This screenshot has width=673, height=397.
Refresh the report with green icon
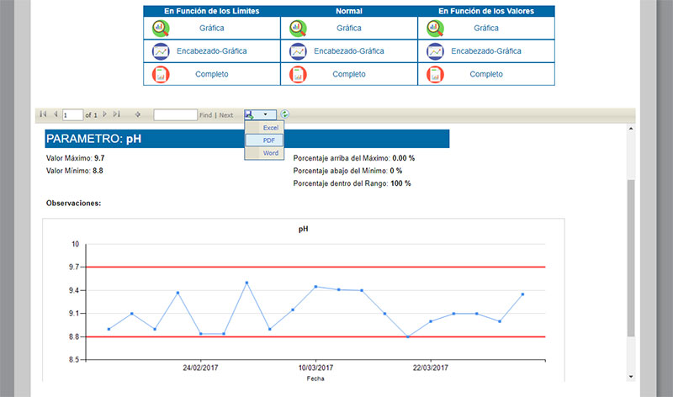pos(284,114)
